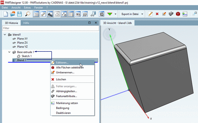Viewport: 198px width, 123px height.
Task: Collapse the blend1 tree node
Action: click(x=5, y=34)
